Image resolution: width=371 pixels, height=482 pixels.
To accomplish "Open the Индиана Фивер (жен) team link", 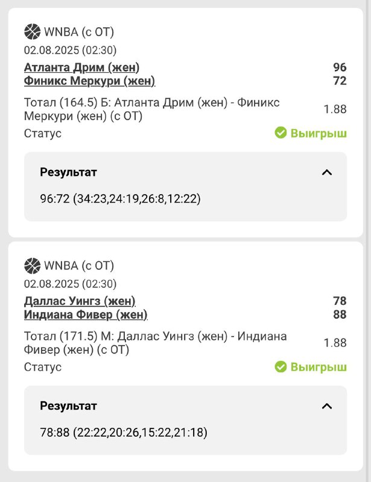I will [x=86, y=315].
